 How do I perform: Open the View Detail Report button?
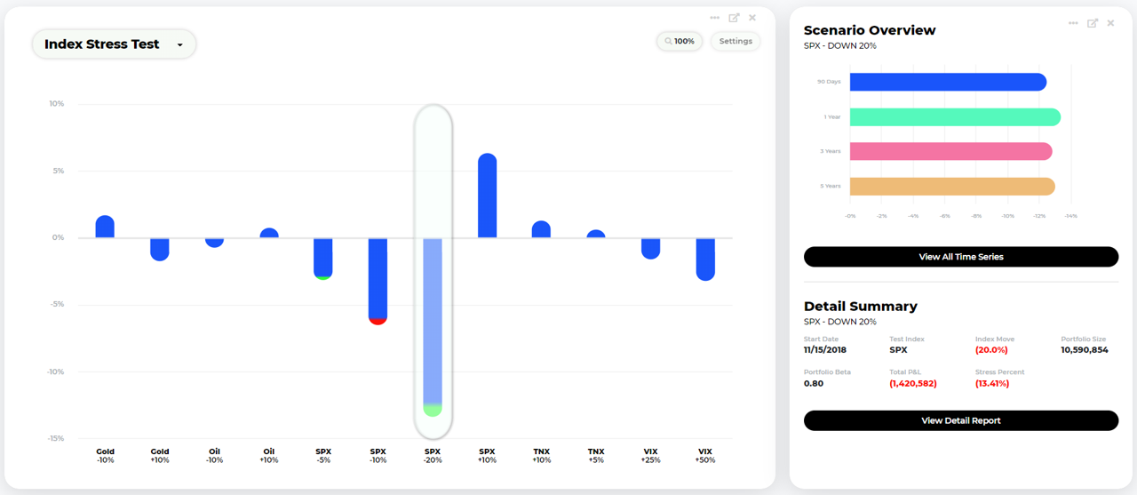(961, 420)
